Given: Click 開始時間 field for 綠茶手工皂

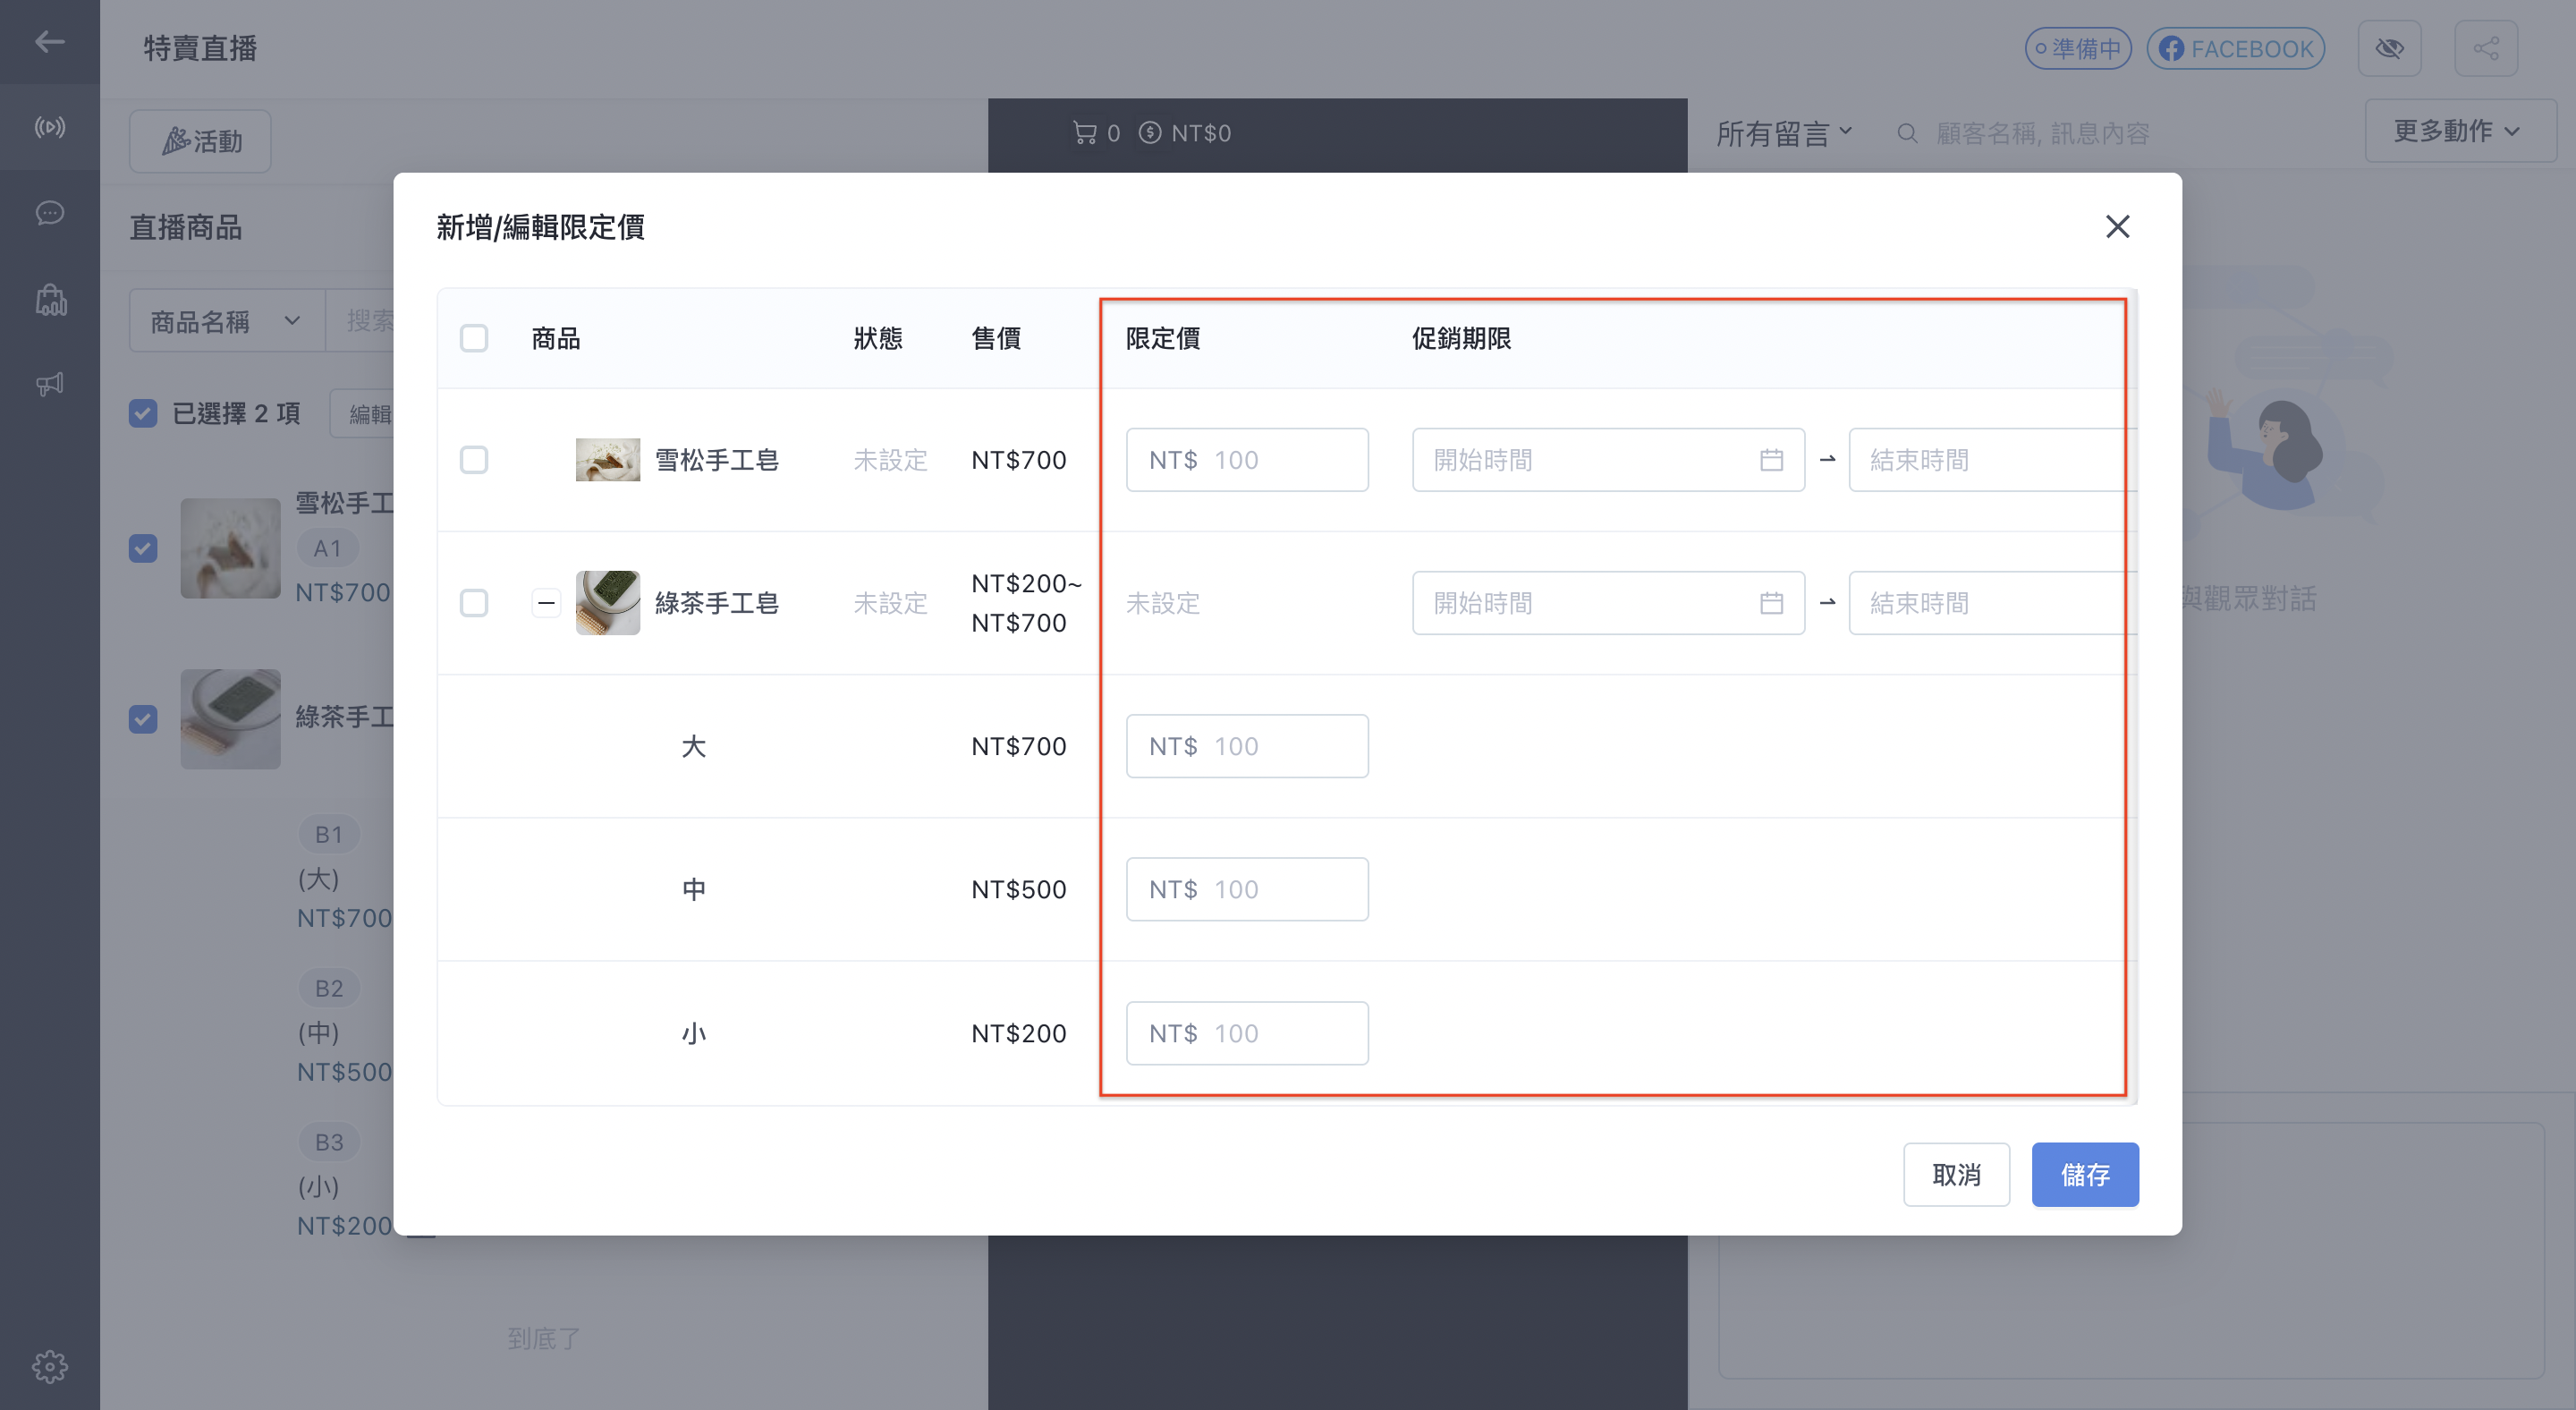Looking at the screenshot, I should tap(1608, 603).
